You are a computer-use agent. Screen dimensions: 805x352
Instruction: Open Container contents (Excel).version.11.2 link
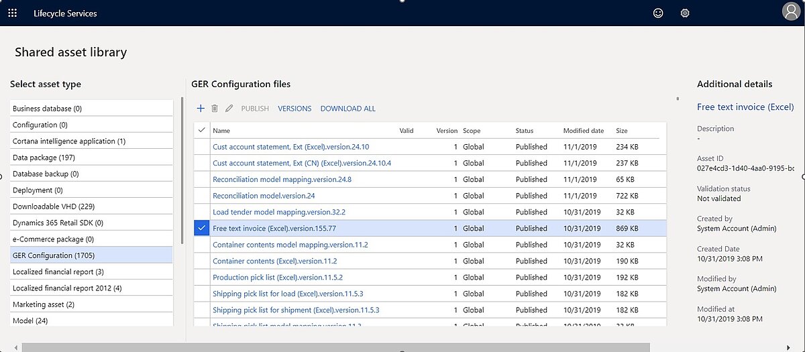[274, 261]
